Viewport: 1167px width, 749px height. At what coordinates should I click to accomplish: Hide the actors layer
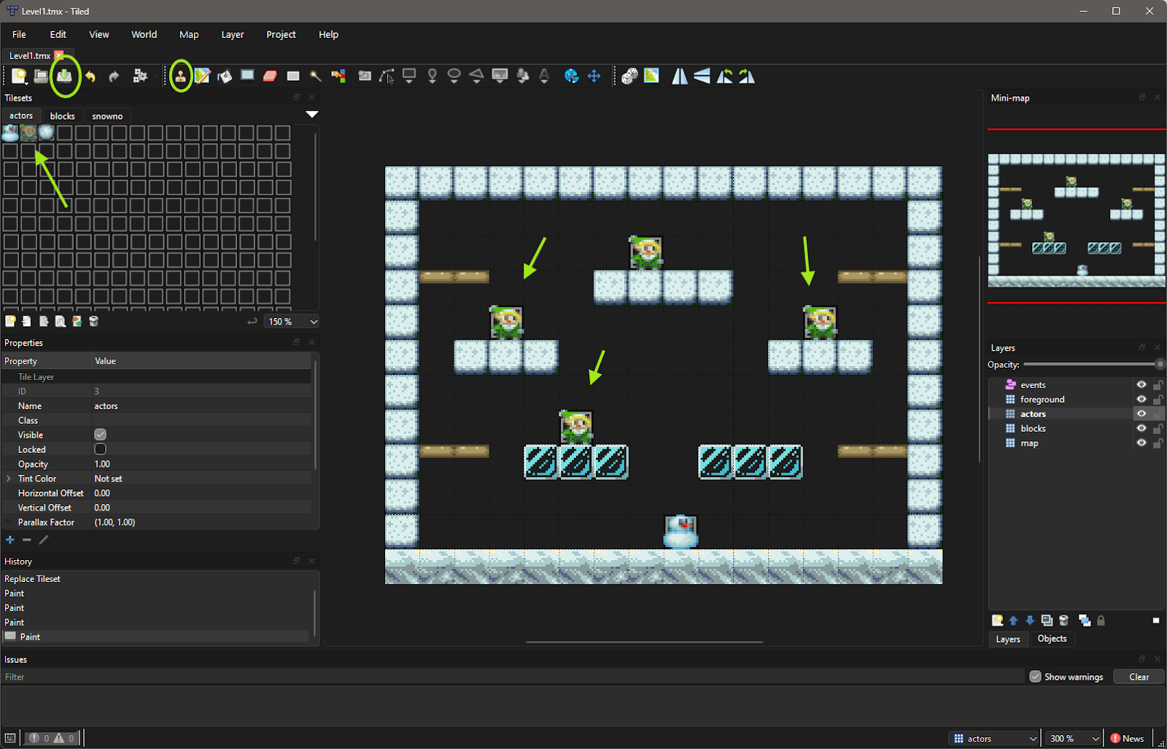[x=1141, y=414]
